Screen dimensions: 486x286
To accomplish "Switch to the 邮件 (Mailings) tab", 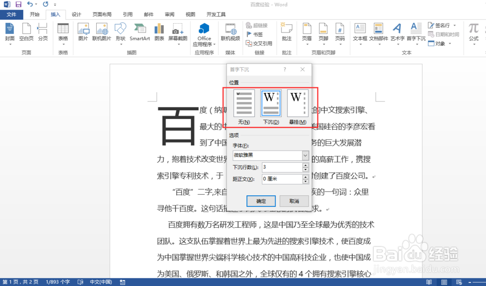I will [x=148, y=15].
